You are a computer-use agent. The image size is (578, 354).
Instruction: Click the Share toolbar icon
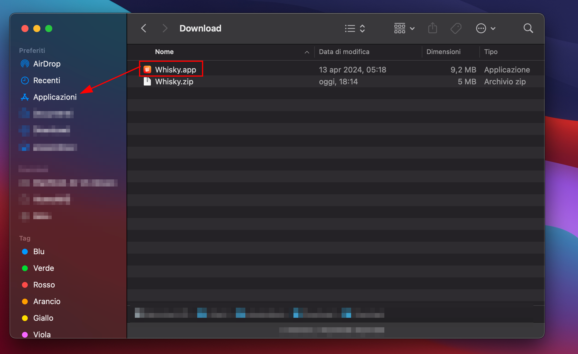[x=432, y=29]
